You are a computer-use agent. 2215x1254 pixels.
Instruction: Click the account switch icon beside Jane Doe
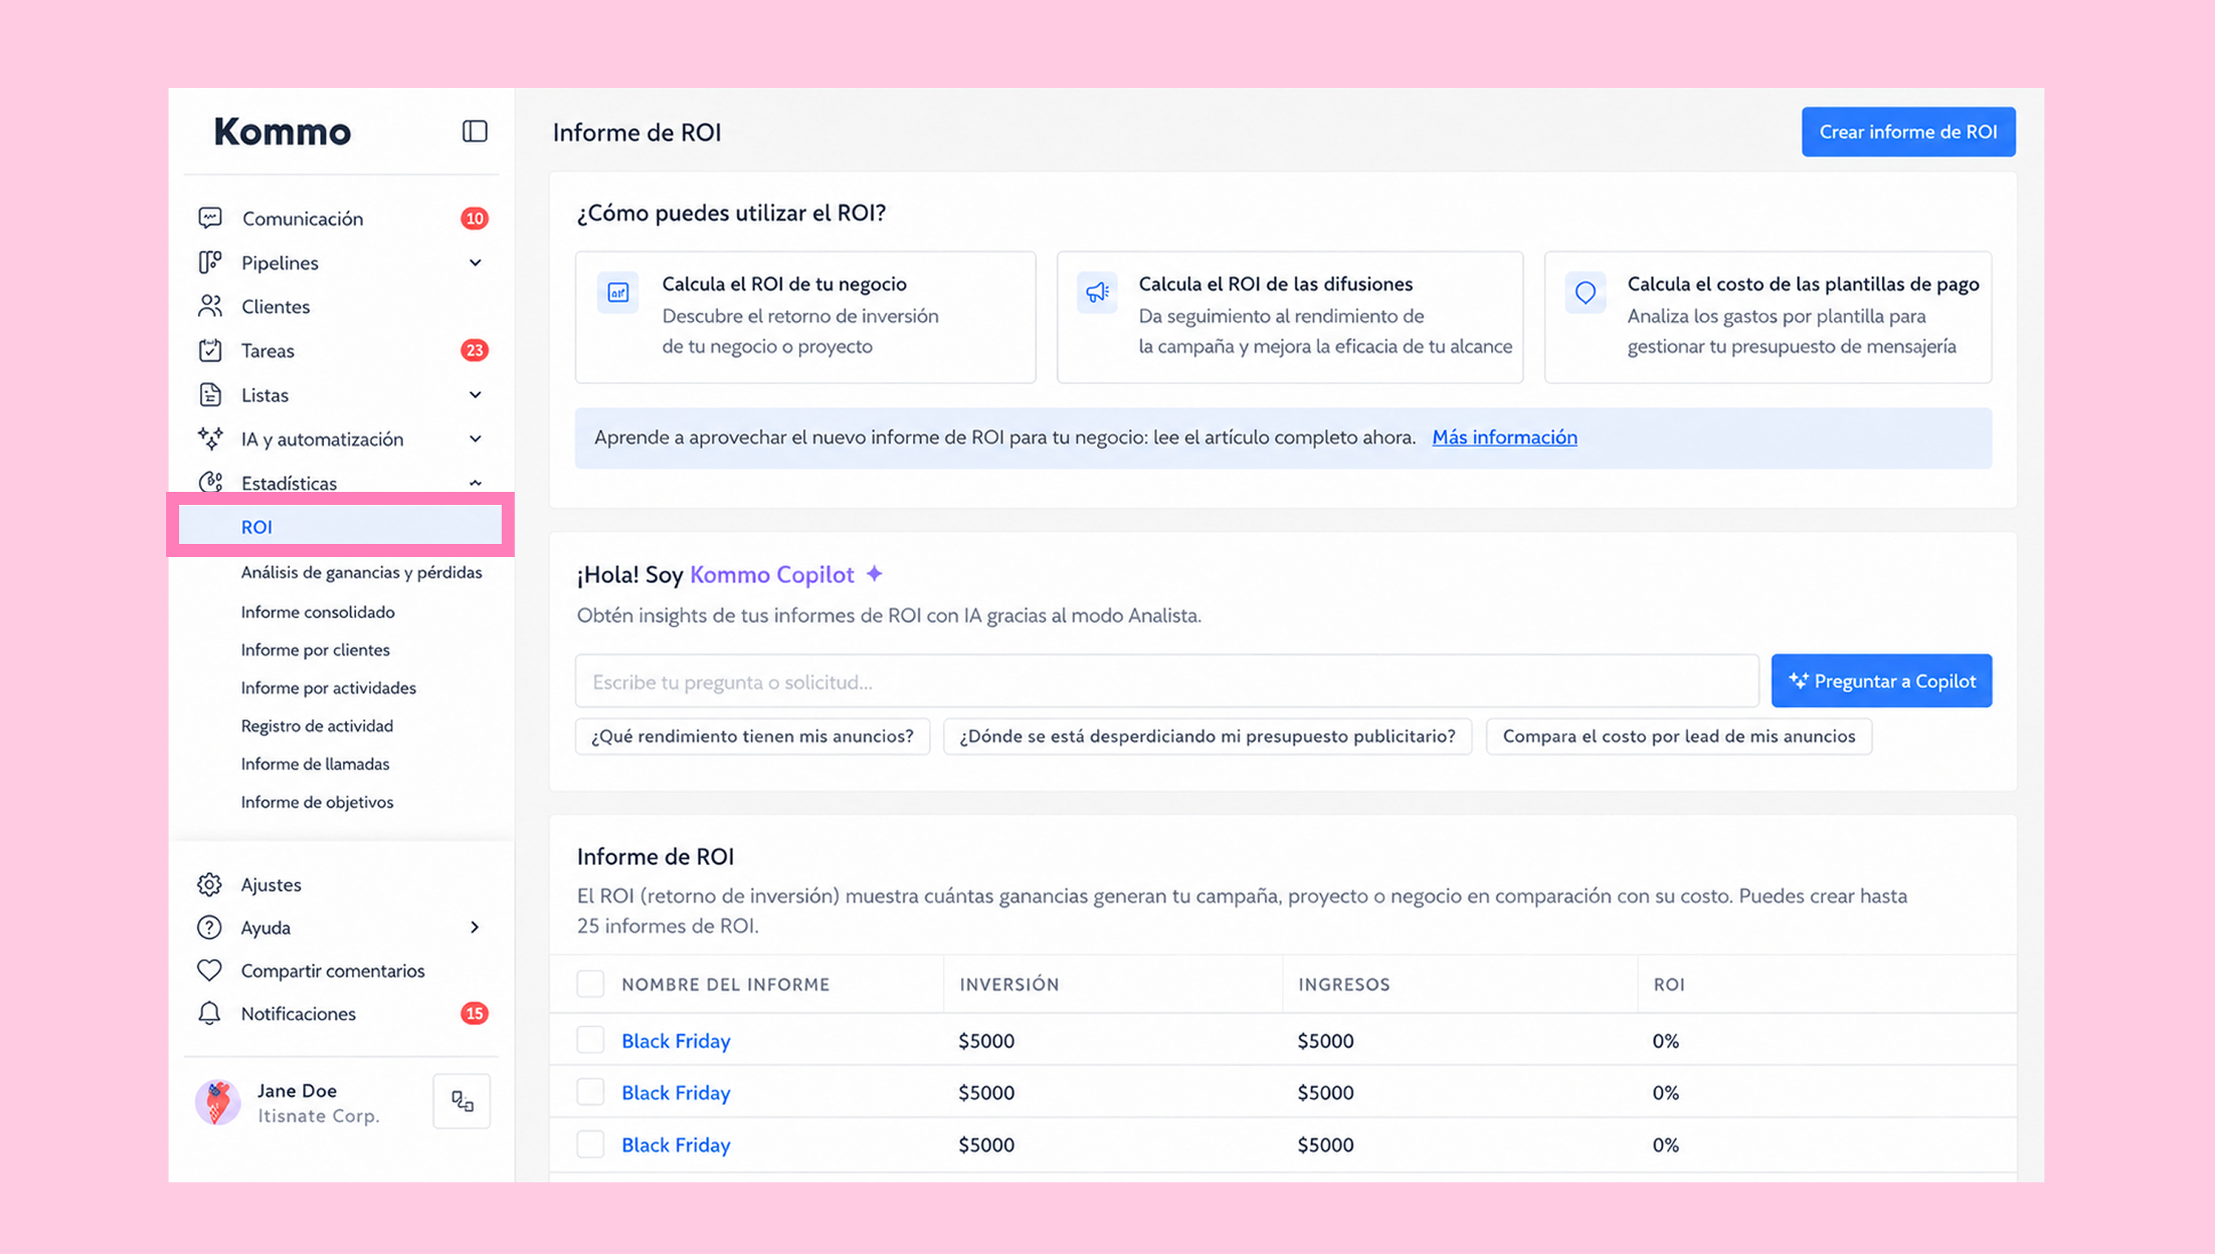(463, 1101)
